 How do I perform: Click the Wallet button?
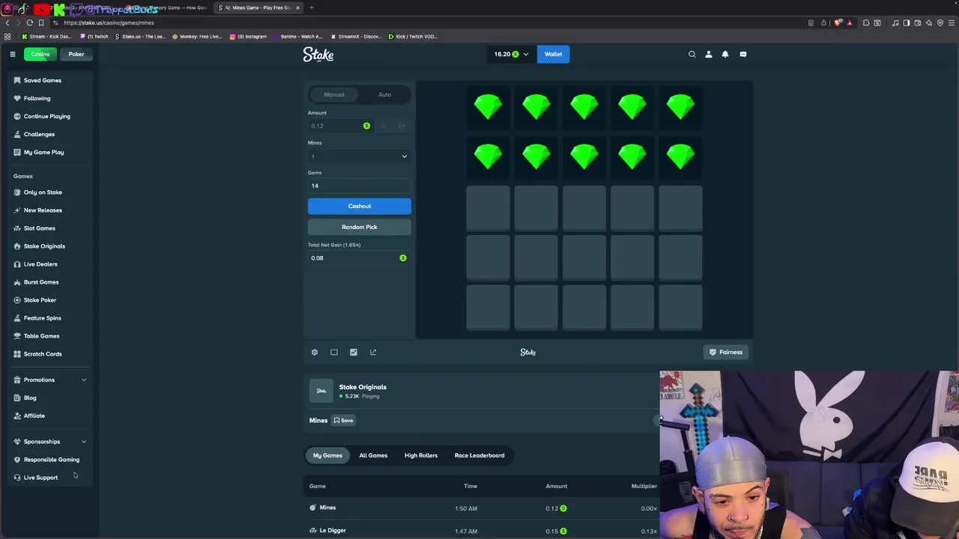tap(553, 54)
